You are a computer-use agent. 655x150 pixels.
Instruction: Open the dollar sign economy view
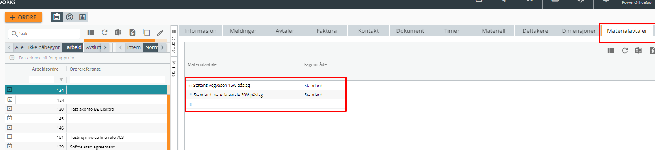click(70, 17)
